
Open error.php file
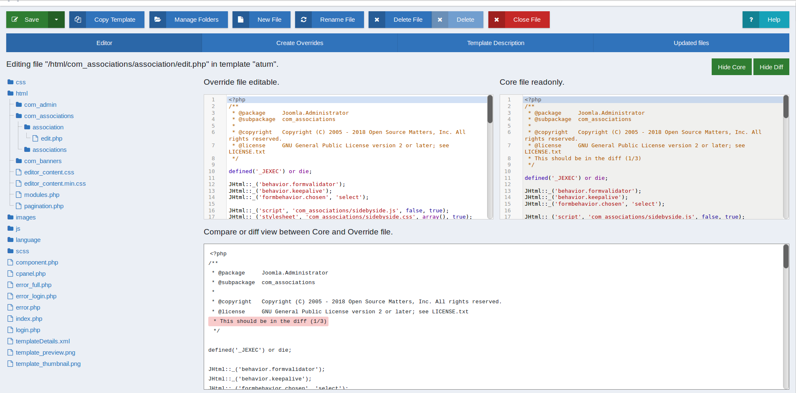tap(24, 307)
